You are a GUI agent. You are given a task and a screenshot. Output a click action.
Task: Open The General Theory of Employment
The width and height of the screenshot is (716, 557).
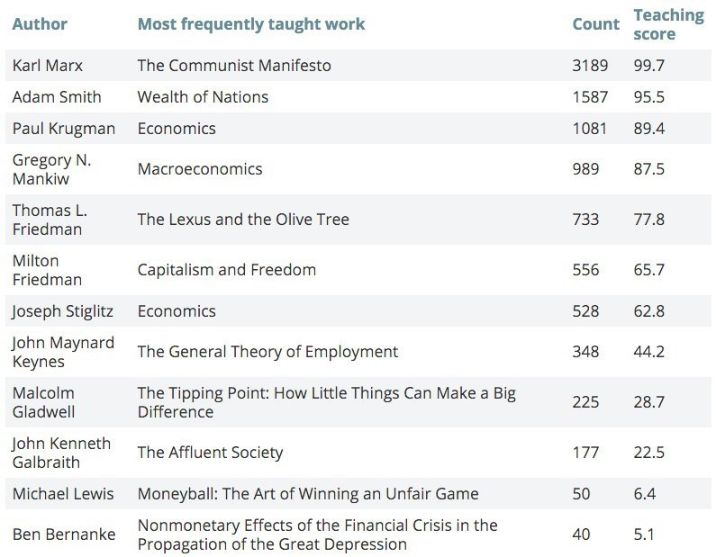point(267,352)
